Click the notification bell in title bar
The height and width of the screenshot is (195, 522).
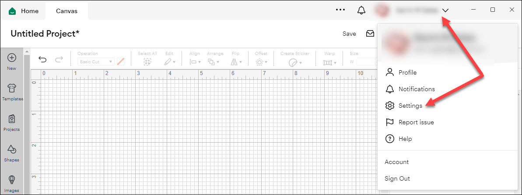point(361,10)
